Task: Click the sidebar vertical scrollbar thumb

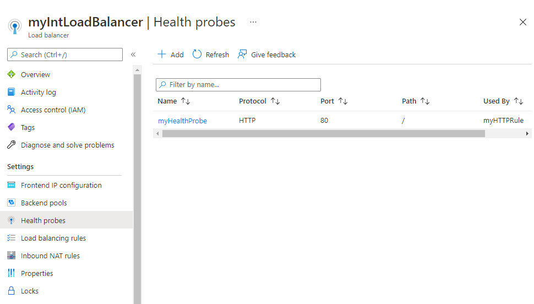Action: [x=137, y=189]
